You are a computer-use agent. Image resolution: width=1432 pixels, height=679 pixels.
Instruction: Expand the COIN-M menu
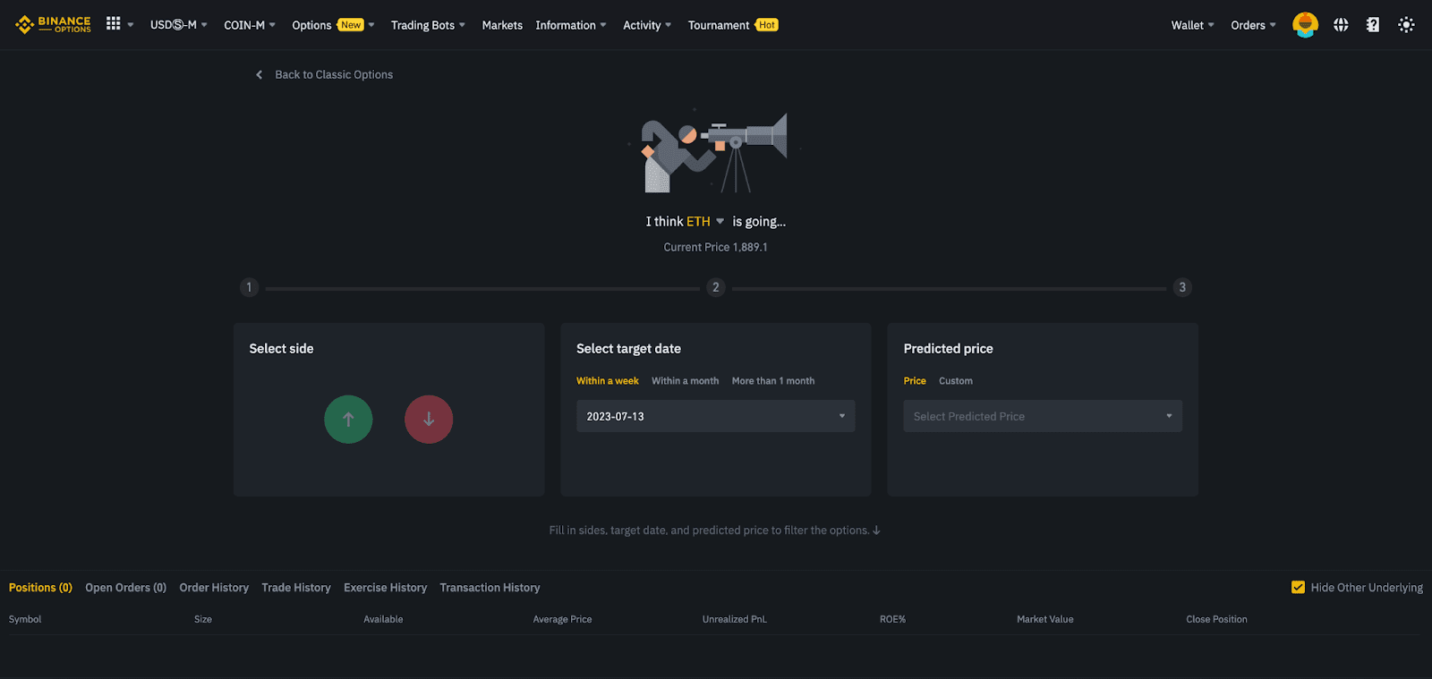tap(250, 25)
